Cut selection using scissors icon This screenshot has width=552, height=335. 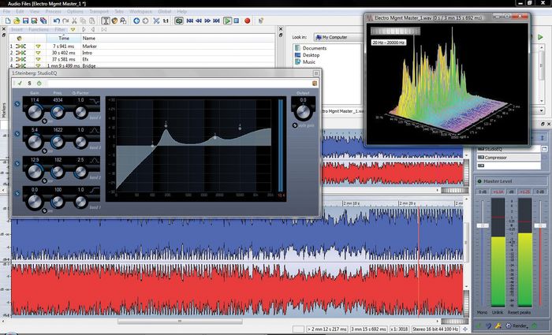(74, 20)
